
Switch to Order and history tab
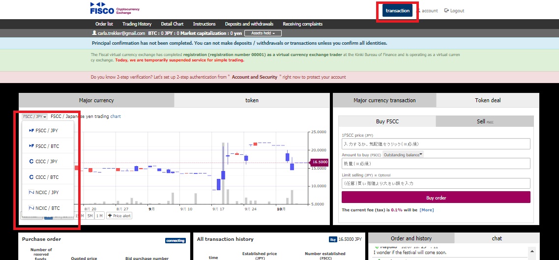411,238
